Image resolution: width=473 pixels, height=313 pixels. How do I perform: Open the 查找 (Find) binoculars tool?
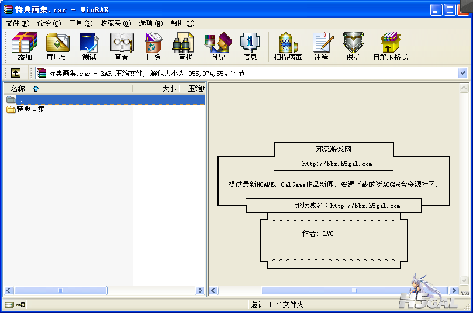point(185,46)
